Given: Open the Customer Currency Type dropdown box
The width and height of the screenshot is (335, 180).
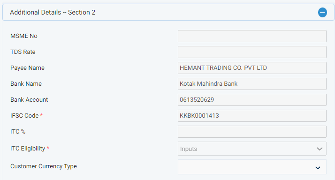Looking at the screenshot, I should (x=252, y=167).
